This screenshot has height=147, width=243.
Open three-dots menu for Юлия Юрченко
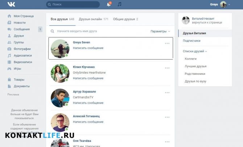click(167, 68)
